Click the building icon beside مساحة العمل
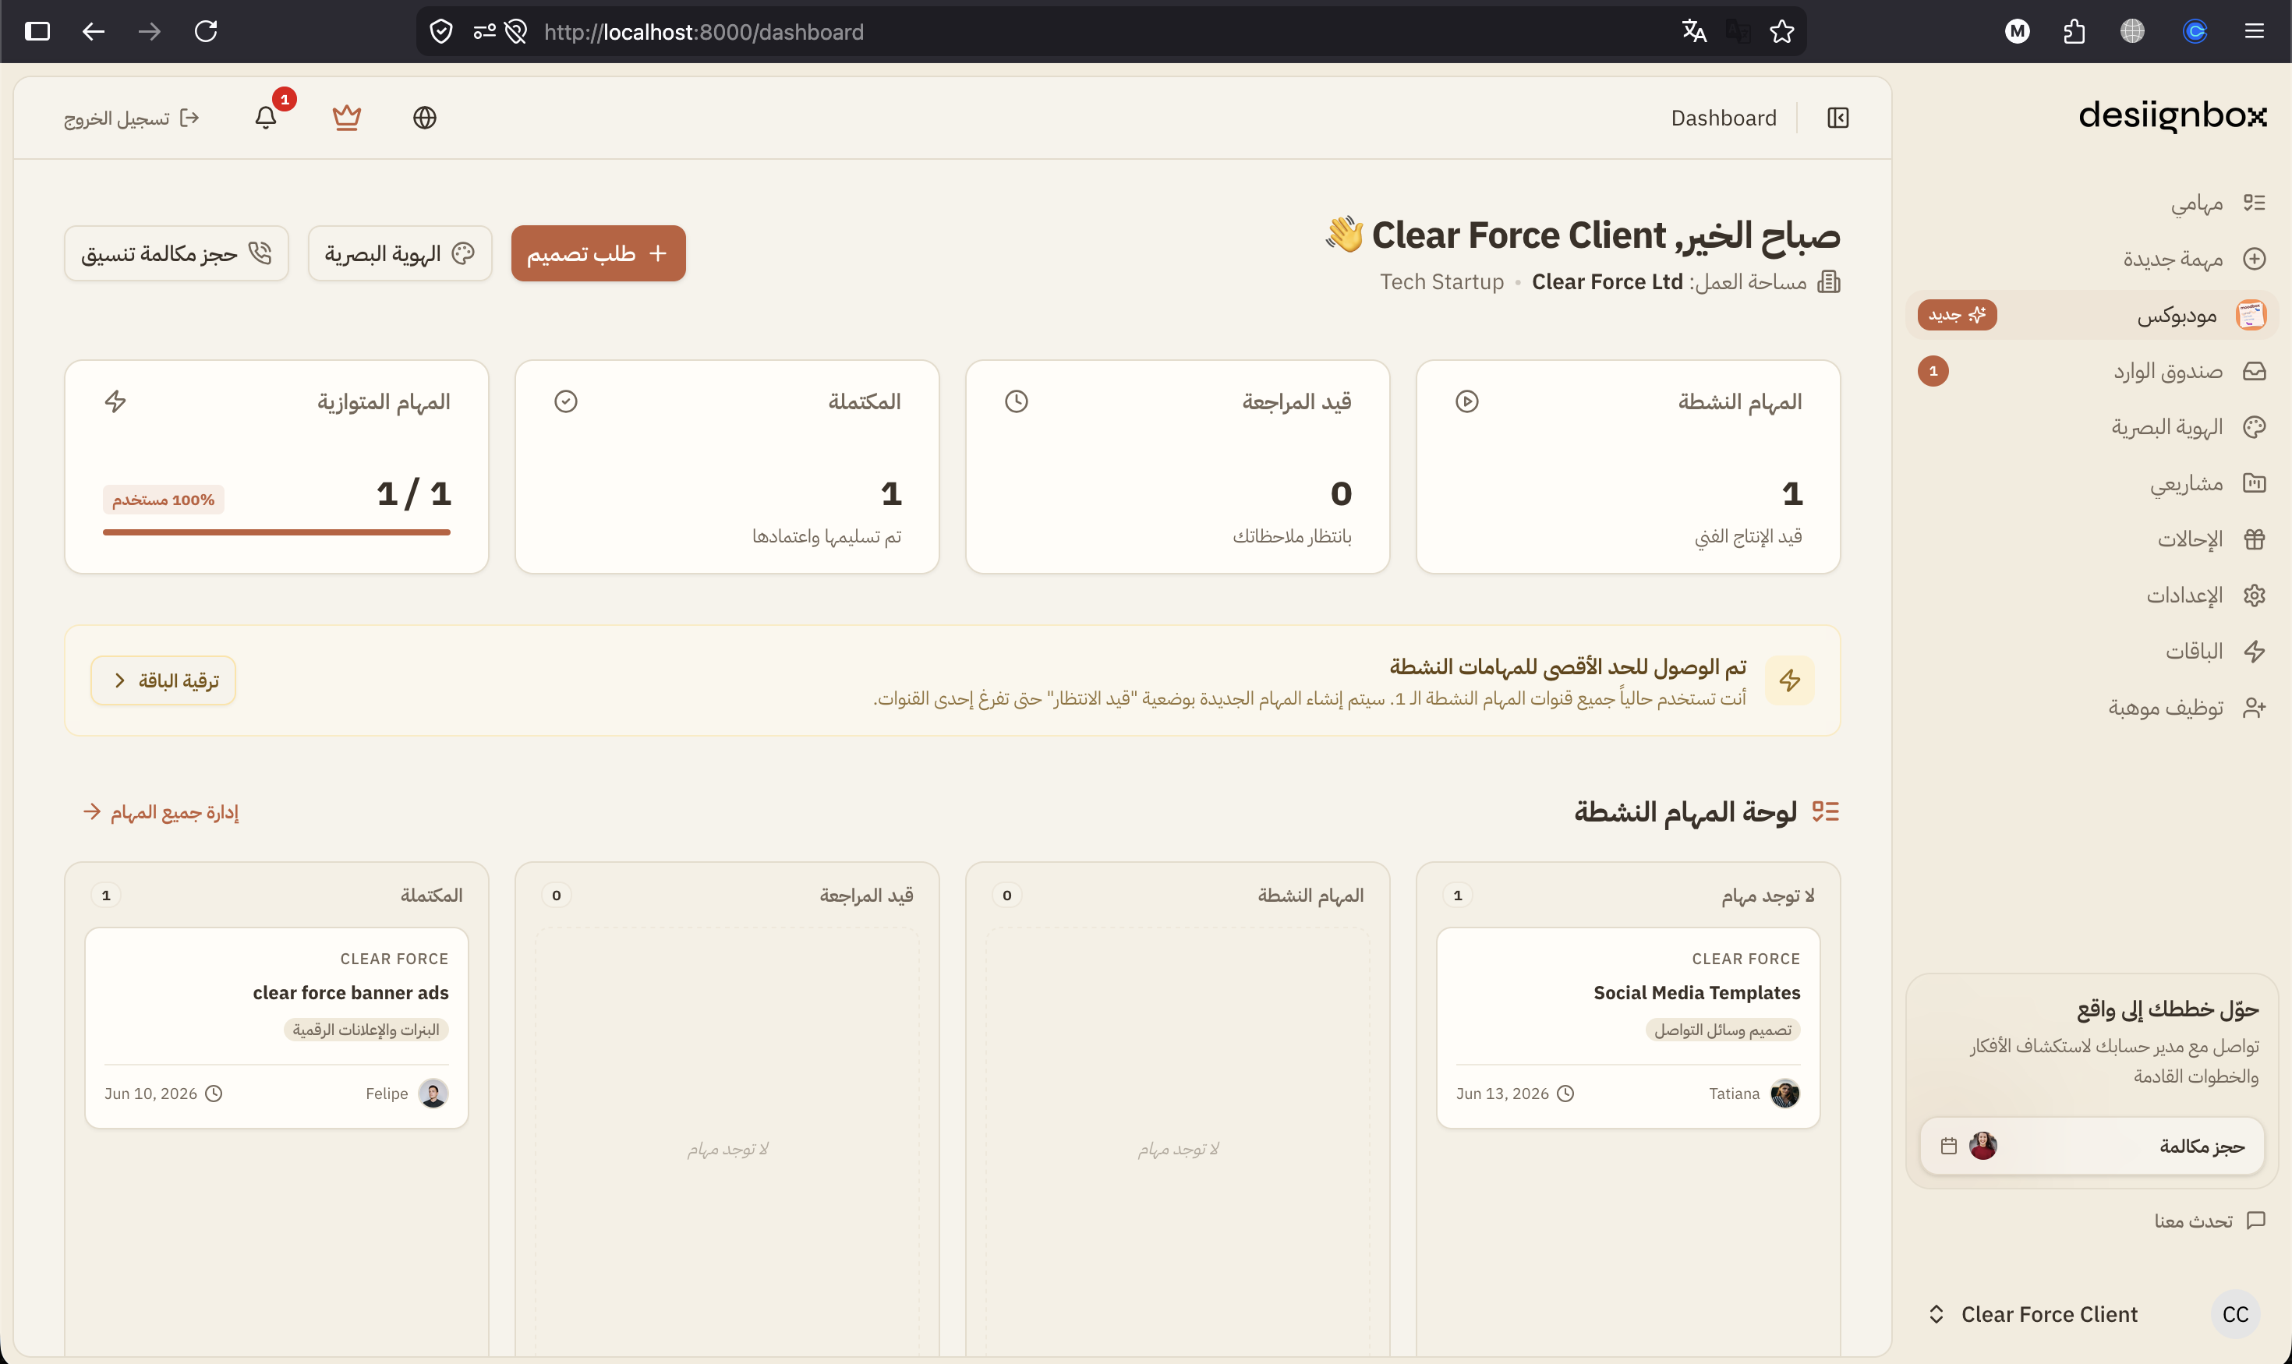This screenshot has height=1364, width=2292. pyautogui.click(x=1829, y=282)
